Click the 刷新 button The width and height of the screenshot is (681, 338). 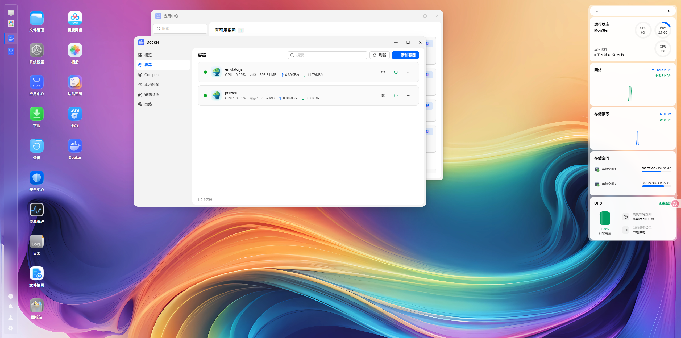pos(379,55)
